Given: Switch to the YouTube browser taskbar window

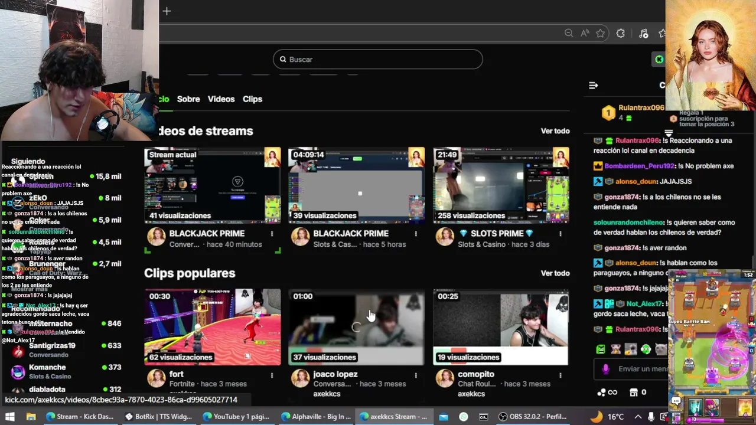Looking at the screenshot, I should tap(237, 417).
